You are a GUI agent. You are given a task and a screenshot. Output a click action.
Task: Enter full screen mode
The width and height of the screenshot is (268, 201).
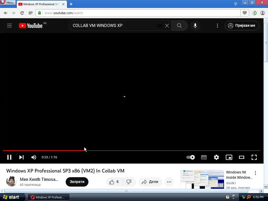point(254,157)
